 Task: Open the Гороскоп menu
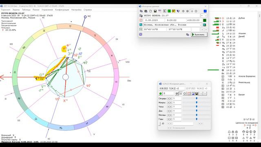coord(5,10)
